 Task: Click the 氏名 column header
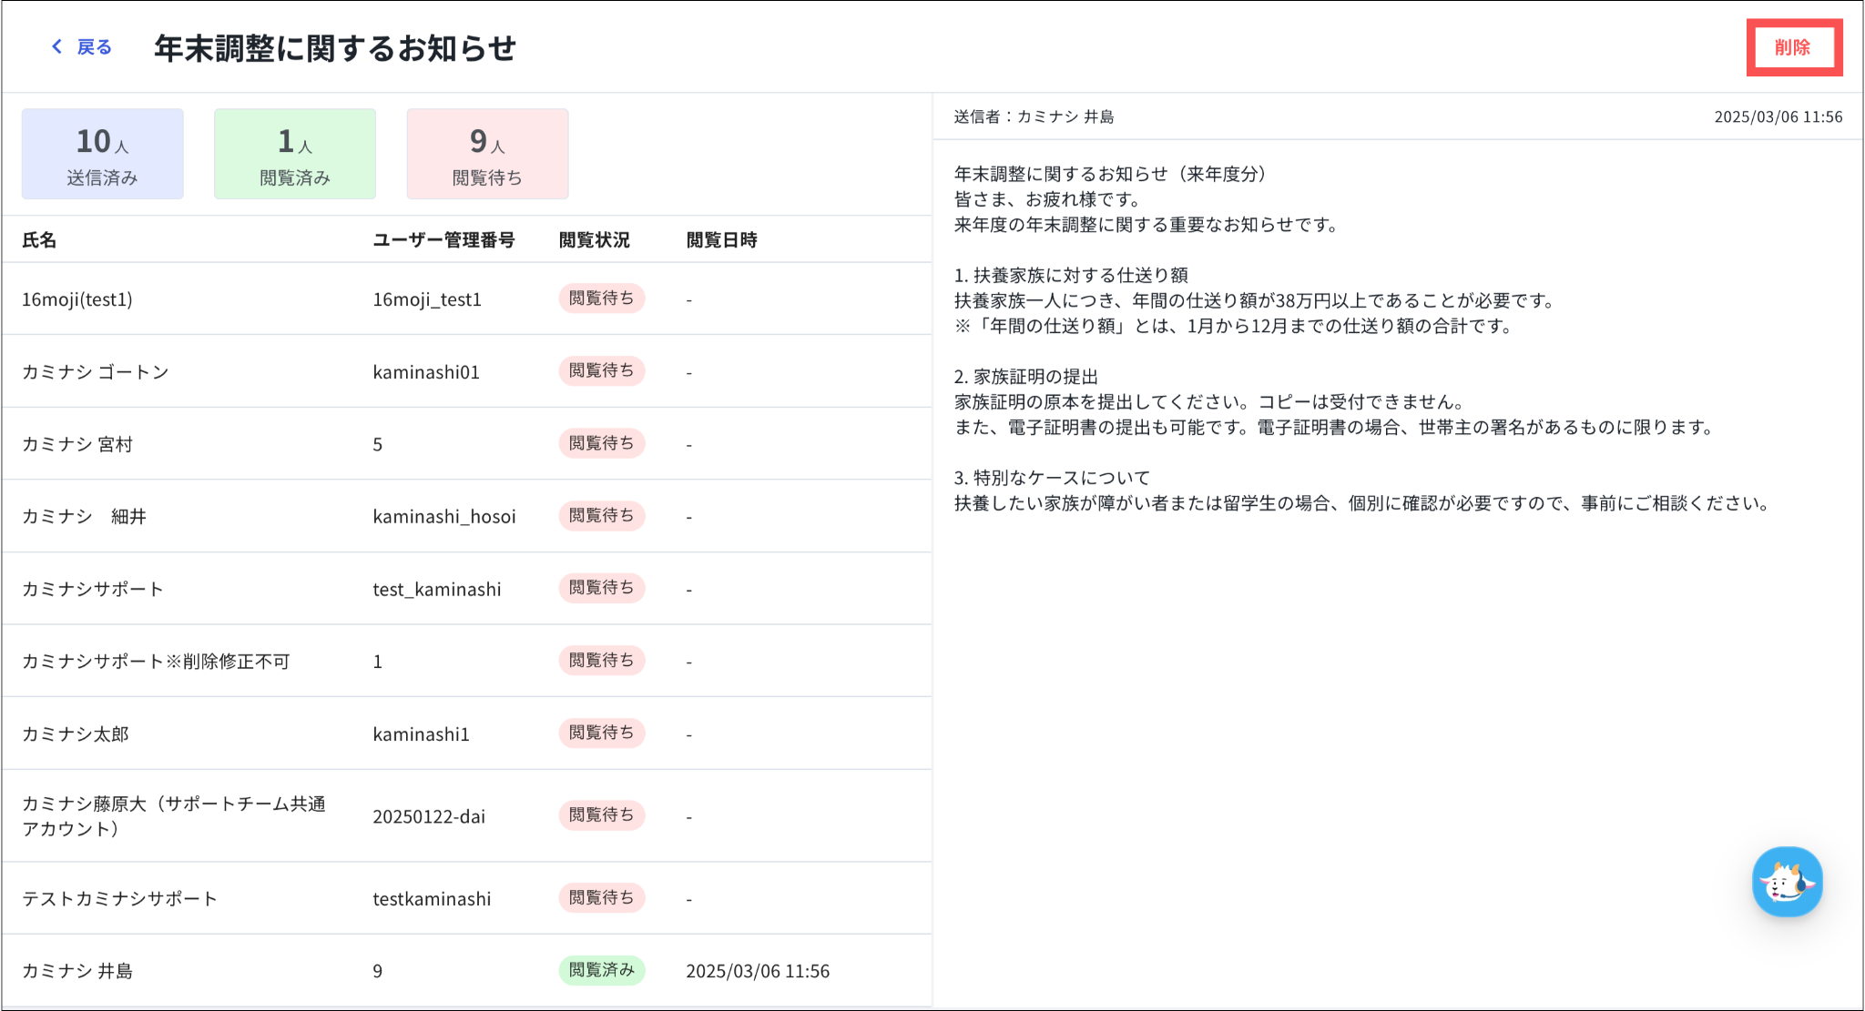[x=39, y=240]
